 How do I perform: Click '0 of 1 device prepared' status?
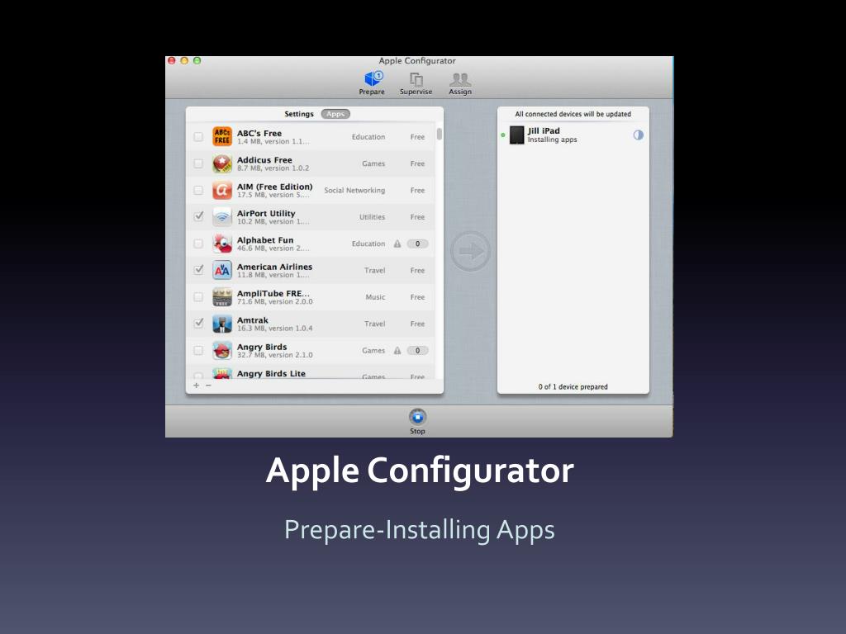[x=573, y=386]
